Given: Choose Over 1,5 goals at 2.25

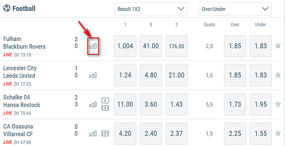Looking at the screenshot, I should 235,134.
